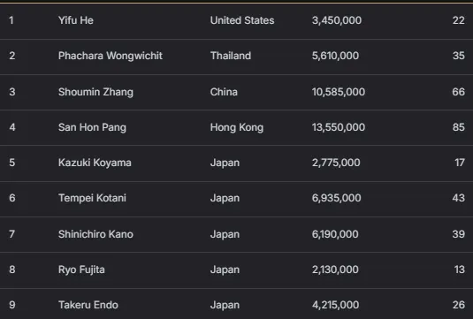Select the Hong Kong country cell
This screenshot has width=473, height=319.
tap(237, 127)
